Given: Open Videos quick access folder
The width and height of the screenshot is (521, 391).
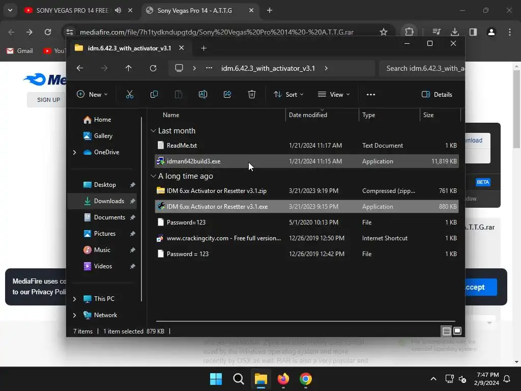Looking at the screenshot, I should [x=102, y=266].
